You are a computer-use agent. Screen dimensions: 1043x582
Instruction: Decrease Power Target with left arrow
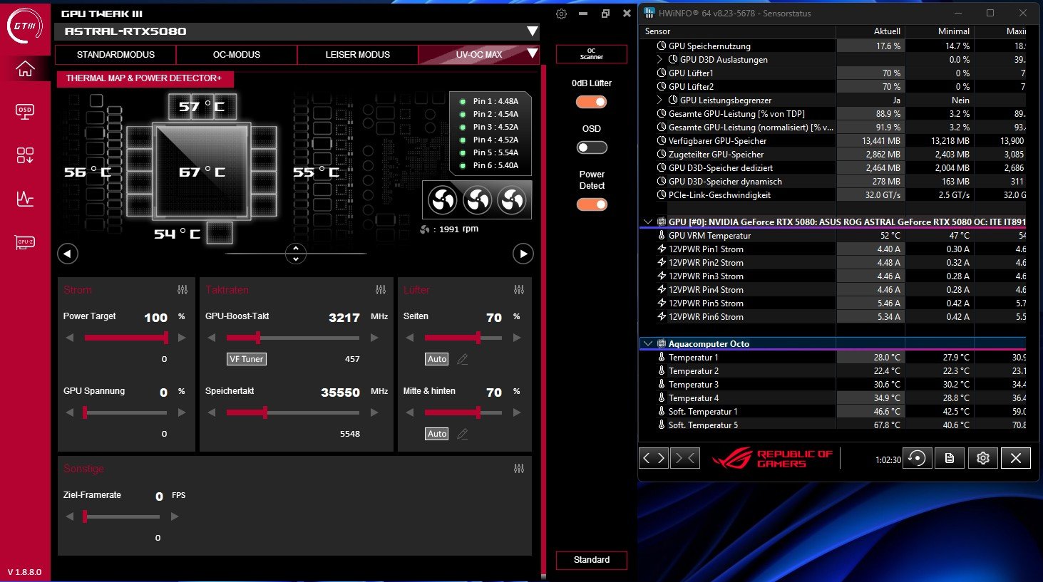coord(70,338)
